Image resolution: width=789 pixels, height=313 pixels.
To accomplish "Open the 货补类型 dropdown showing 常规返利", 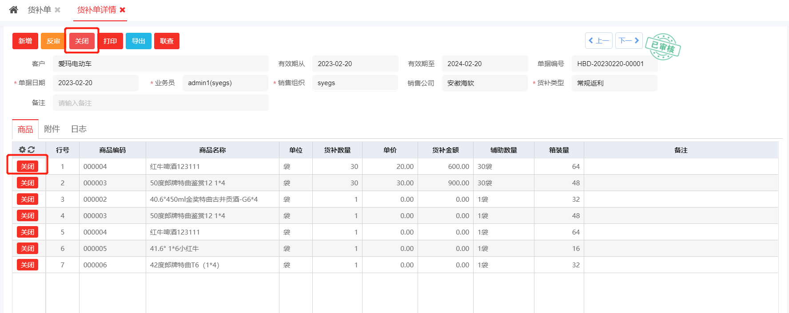I will pos(614,83).
